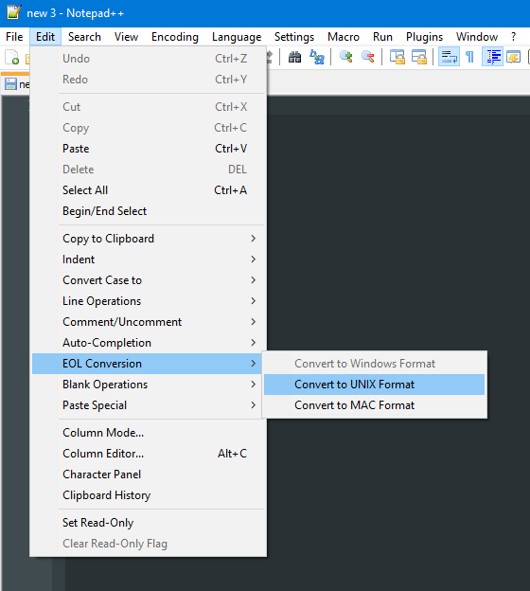
Task: Expand the Auto-Completion submenu
Action: (x=147, y=343)
